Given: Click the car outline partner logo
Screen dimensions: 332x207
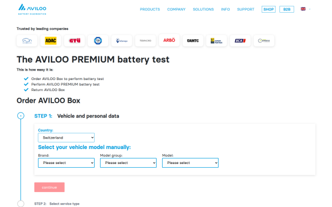Looking at the screenshot, I should tap(27, 40).
